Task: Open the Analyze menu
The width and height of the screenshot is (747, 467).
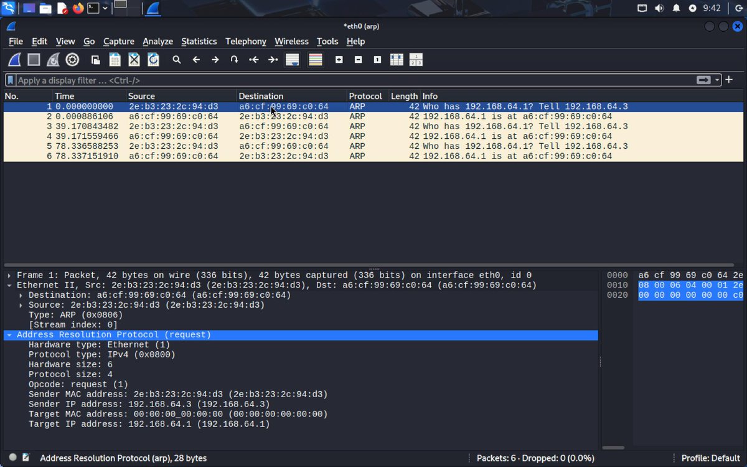Action: 157,41
